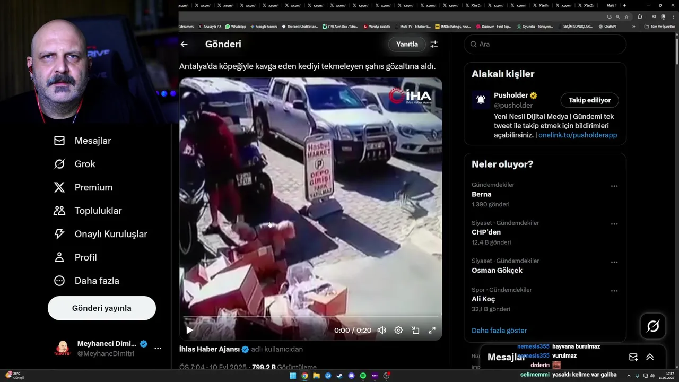Open more options for Ali Koç trend
This screenshot has height=382, width=679.
[x=614, y=291]
